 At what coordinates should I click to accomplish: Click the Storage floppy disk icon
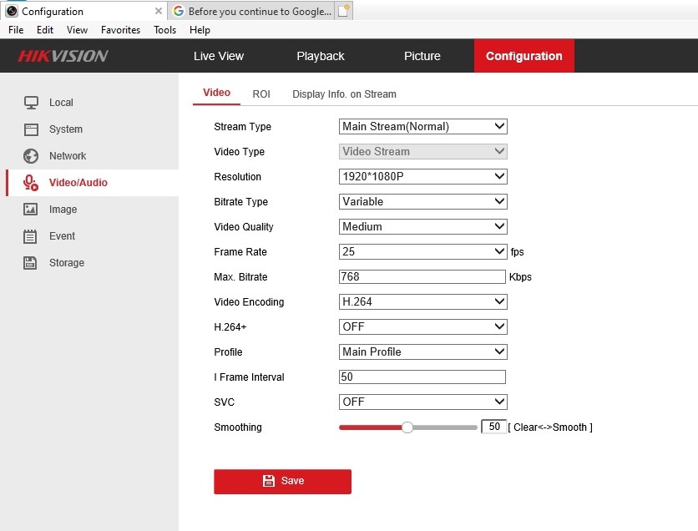31,263
